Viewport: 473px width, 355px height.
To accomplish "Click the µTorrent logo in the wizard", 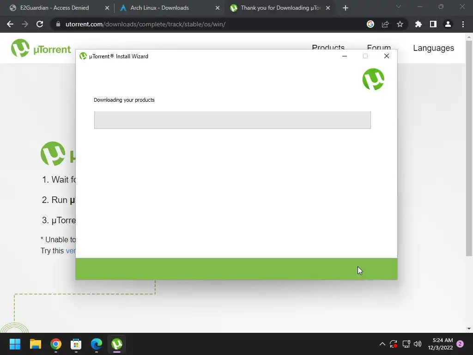I will [x=373, y=79].
